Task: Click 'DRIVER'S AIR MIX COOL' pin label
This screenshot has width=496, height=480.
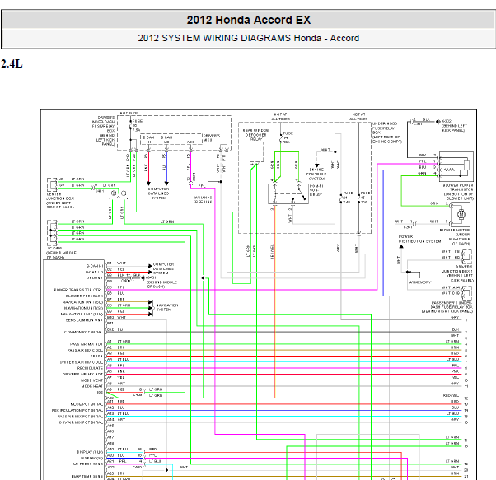Action: point(82,362)
